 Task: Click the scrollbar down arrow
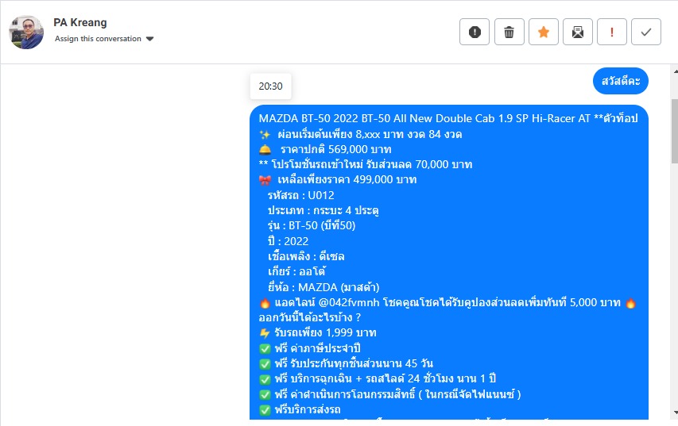pyautogui.click(x=675, y=413)
